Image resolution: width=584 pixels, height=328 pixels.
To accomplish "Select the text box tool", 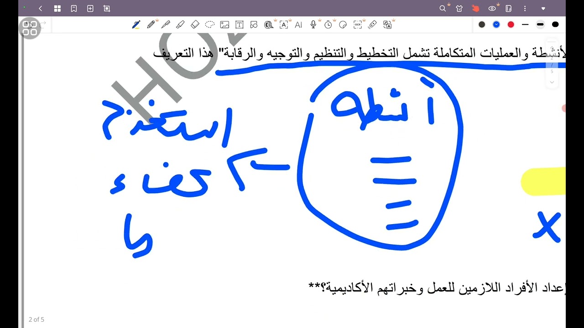I will 239,25.
